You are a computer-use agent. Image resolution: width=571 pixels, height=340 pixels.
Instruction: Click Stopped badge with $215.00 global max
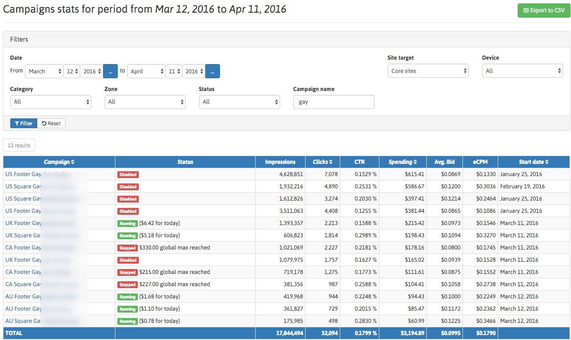click(128, 272)
